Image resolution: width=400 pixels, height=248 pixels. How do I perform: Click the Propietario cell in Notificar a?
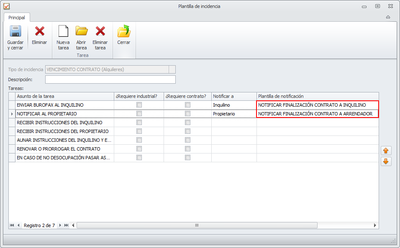(234, 114)
